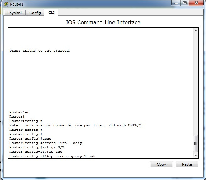The image size is (206, 180).
Task: Open the Config tab
Action: [x=35, y=13]
